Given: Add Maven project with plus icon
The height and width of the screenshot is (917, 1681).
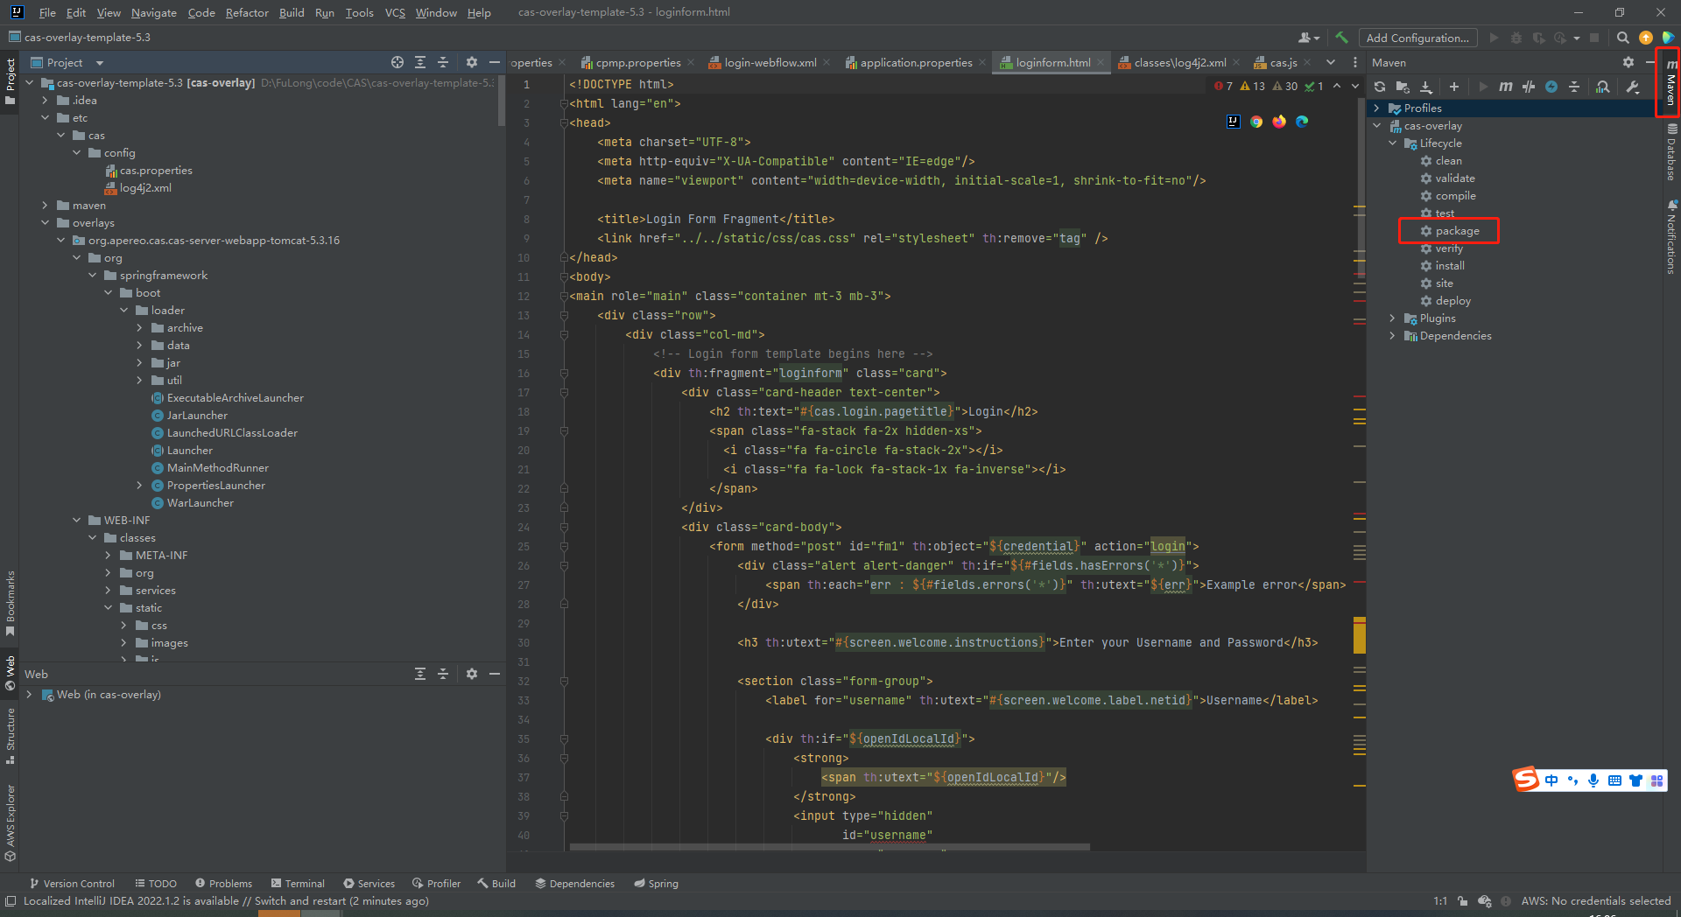Looking at the screenshot, I should coord(1454,87).
